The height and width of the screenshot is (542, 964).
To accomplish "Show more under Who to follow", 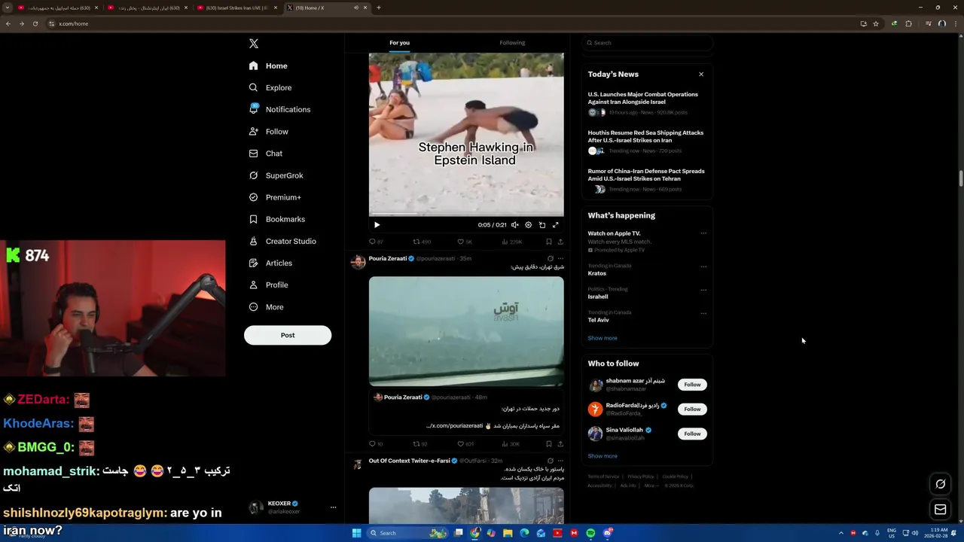I will coord(602,456).
